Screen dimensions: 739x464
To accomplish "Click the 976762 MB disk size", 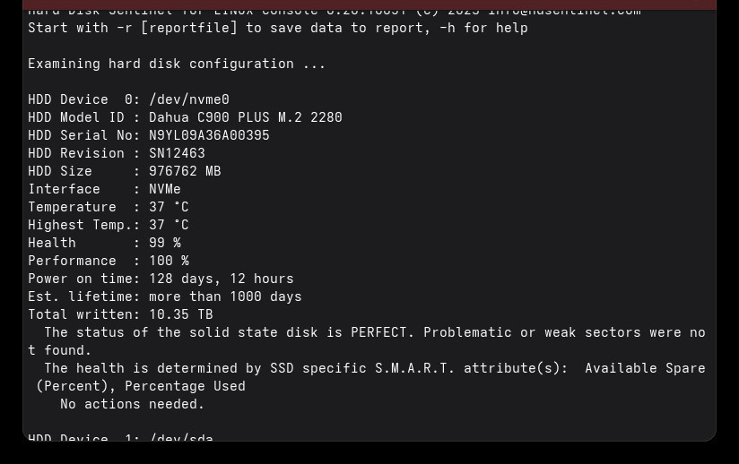I will click(185, 171).
